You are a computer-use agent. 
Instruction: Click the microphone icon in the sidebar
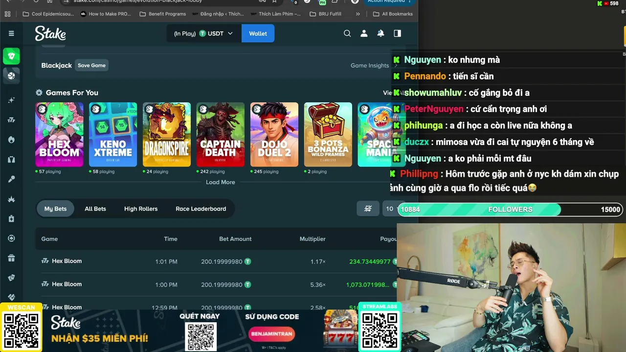coord(11,179)
